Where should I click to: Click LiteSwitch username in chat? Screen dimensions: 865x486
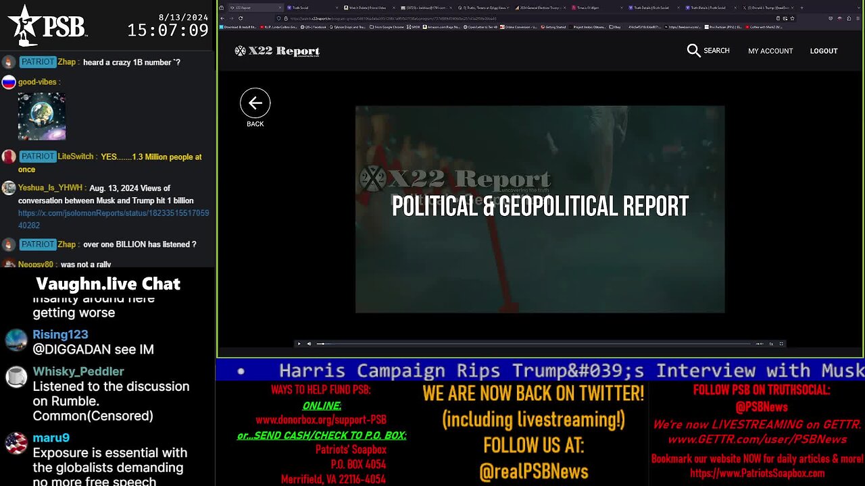(x=75, y=157)
